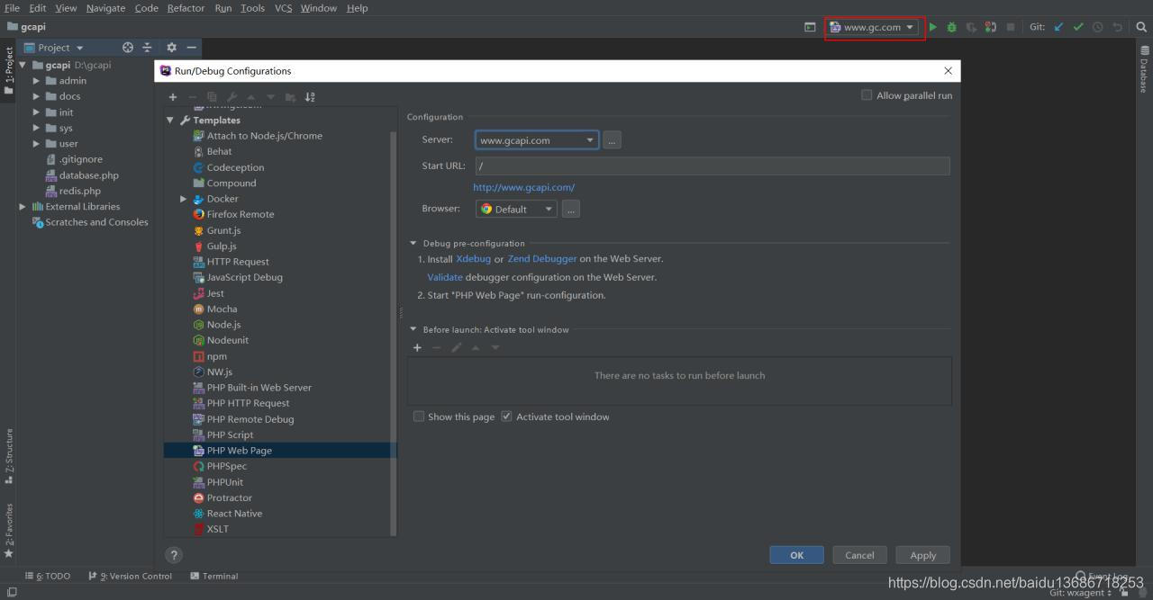The image size is (1153, 600).
Task: Select the Mocha template
Action: point(222,309)
